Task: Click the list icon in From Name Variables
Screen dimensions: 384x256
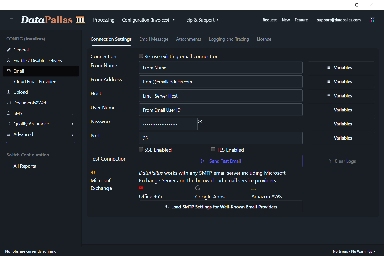Action: click(x=328, y=68)
